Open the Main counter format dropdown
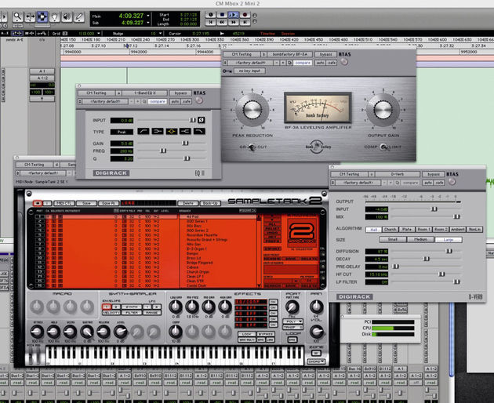Screen dimensions: 494x403 click(148, 16)
